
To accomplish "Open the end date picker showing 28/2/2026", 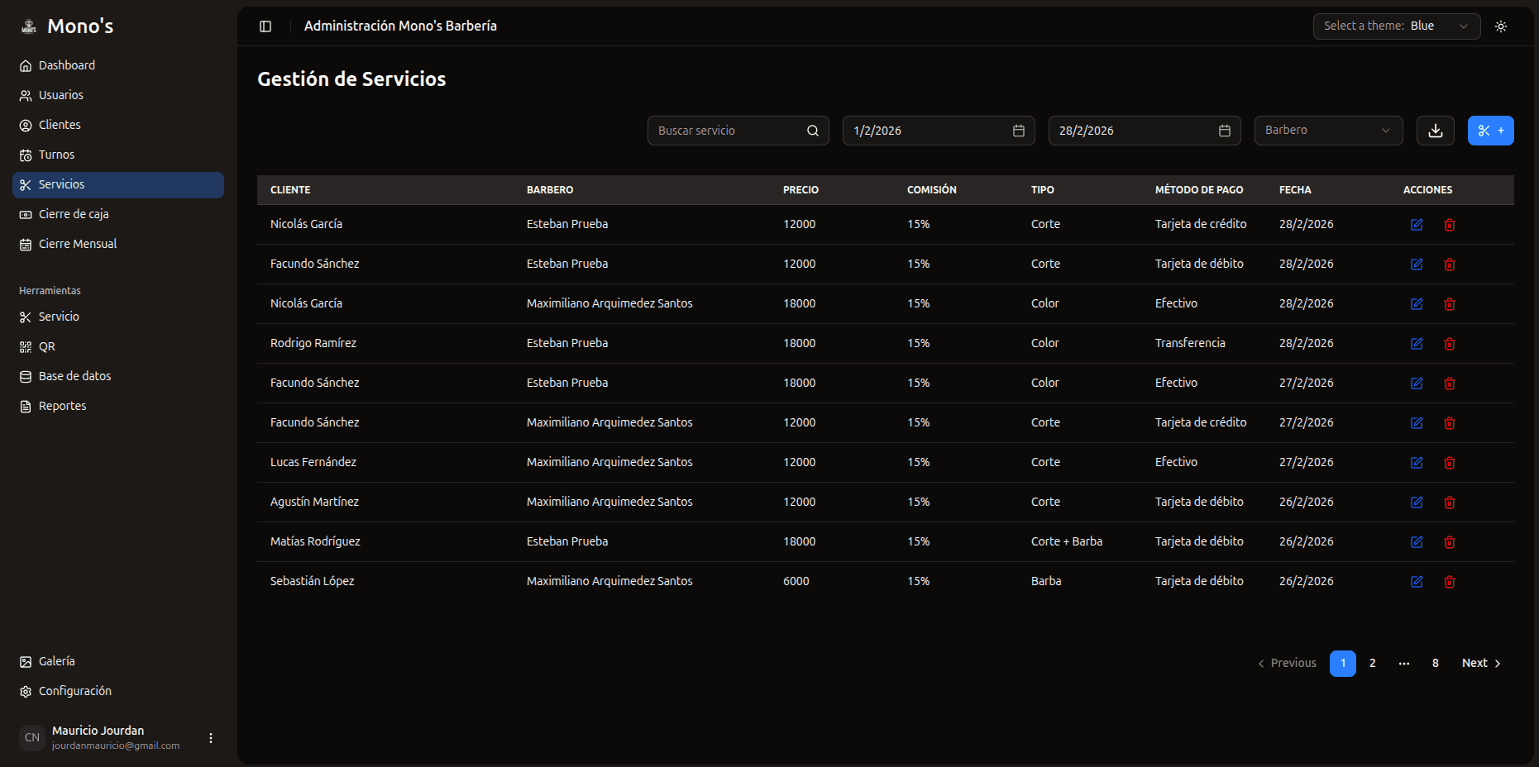I will [1225, 130].
